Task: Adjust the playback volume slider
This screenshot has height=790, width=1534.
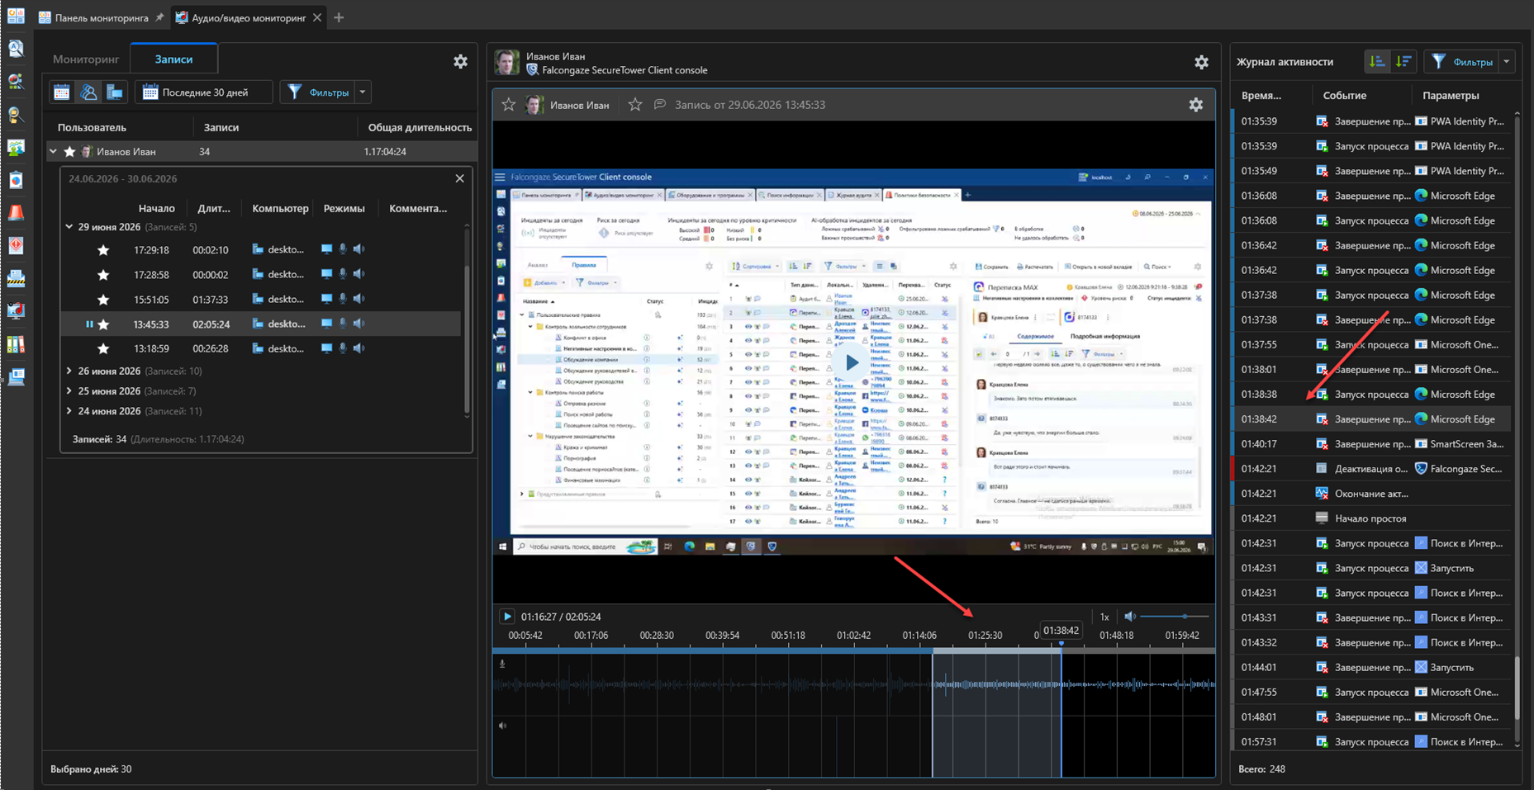Action: 1175,617
